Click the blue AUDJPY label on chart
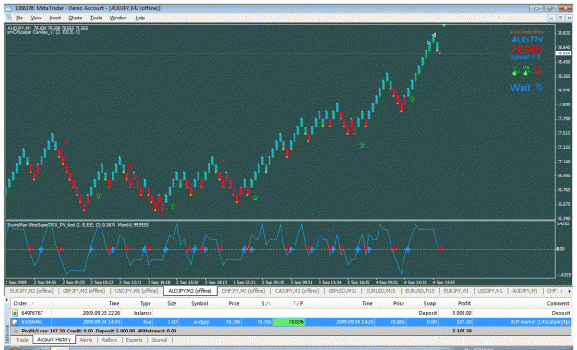Screen dimensions: 577x350 click(527, 40)
